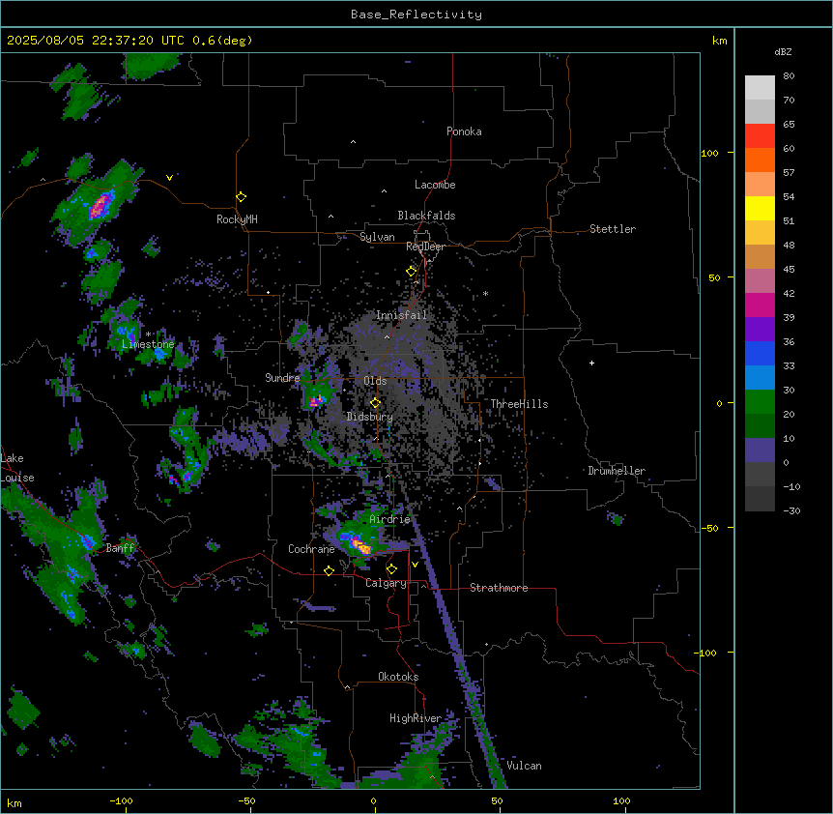Click the Vulcan city label
833x814 pixels.
[524, 766]
